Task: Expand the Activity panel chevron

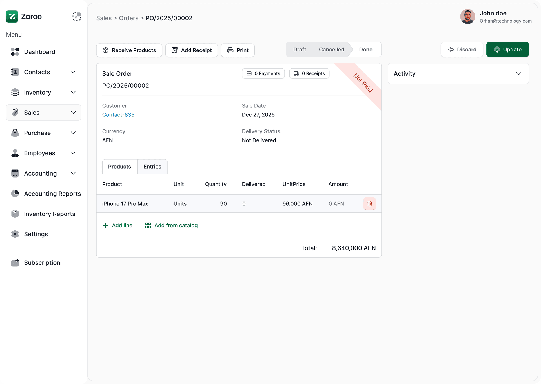Action: point(518,73)
